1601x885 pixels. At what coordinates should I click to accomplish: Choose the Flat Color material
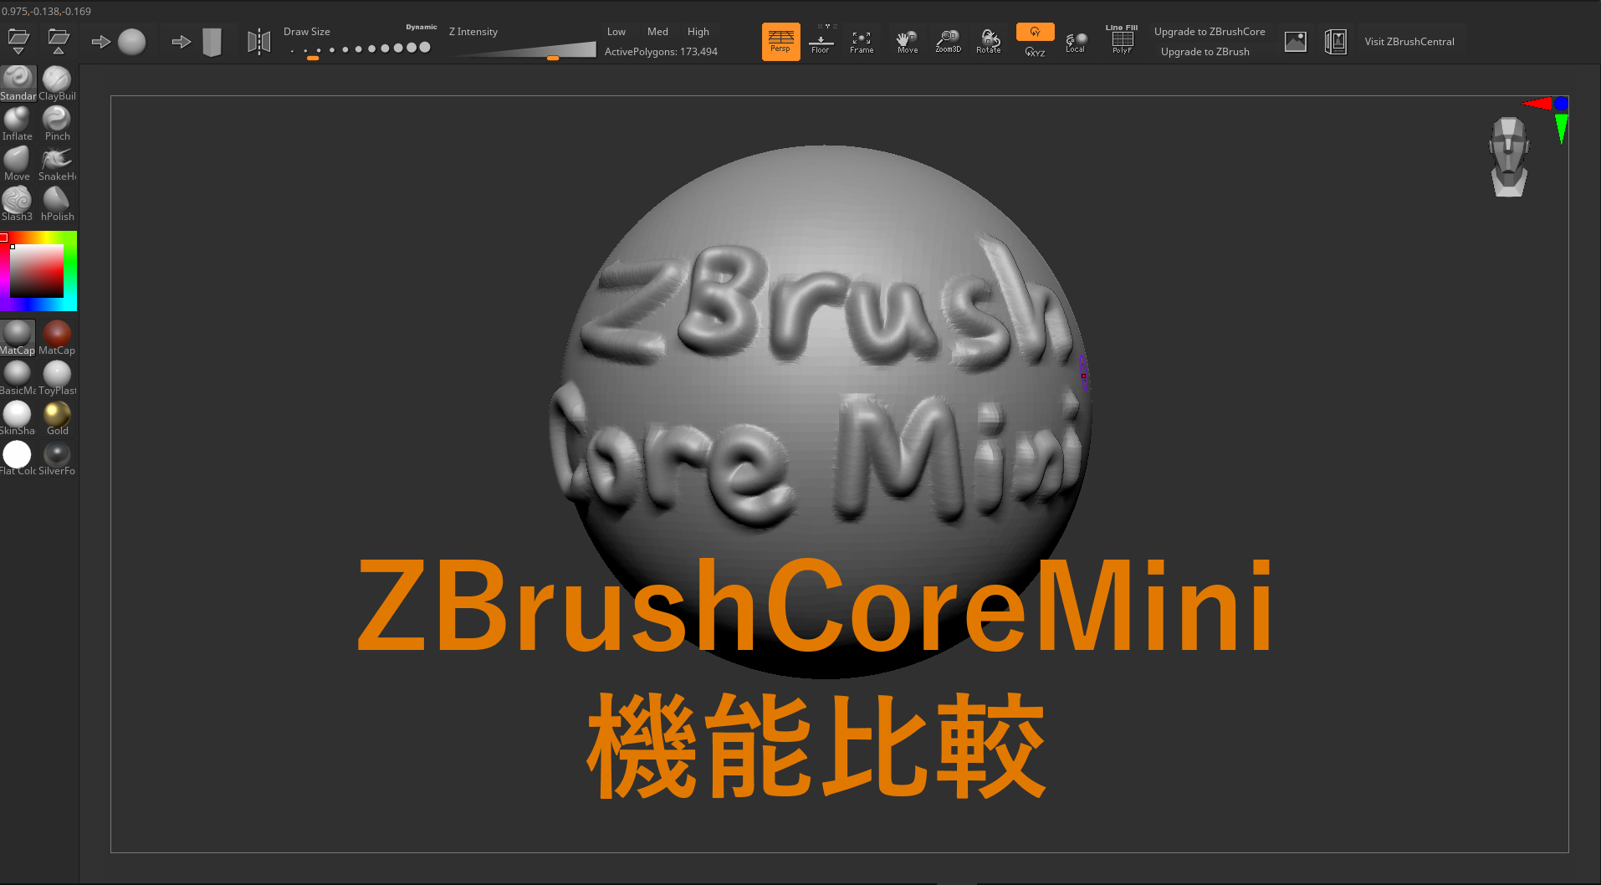[x=18, y=458]
